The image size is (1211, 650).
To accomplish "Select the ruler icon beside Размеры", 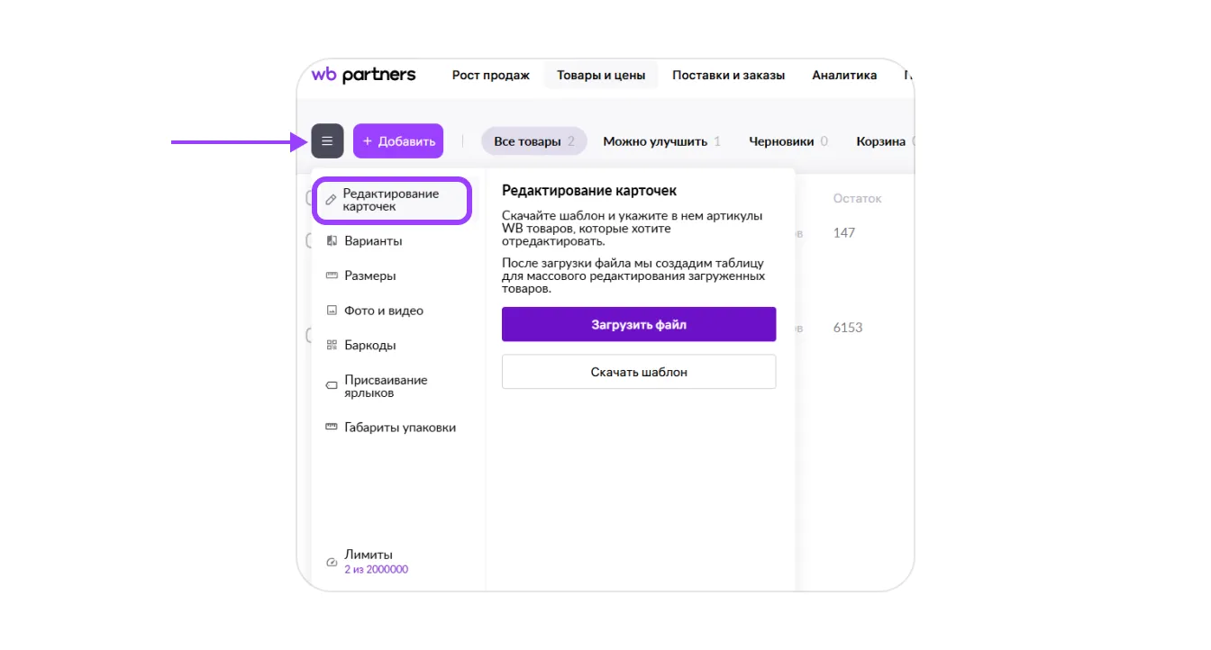I will (332, 275).
